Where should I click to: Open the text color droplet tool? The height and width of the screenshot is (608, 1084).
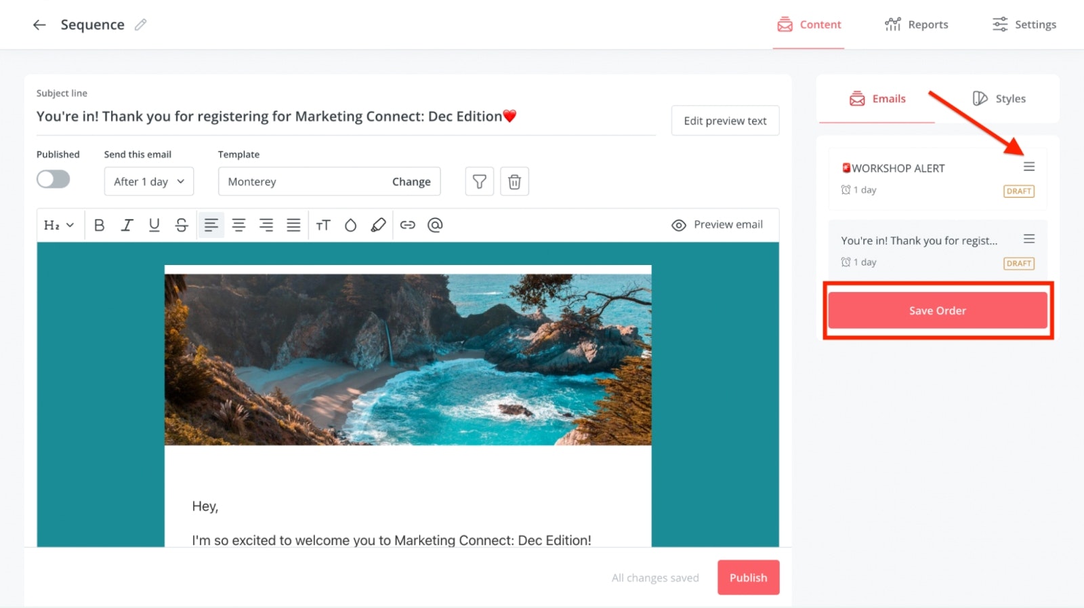click(x=350, y=225)
